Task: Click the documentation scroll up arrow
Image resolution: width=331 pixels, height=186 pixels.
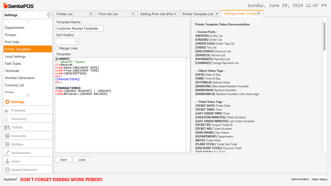Action: coord(325,20)
